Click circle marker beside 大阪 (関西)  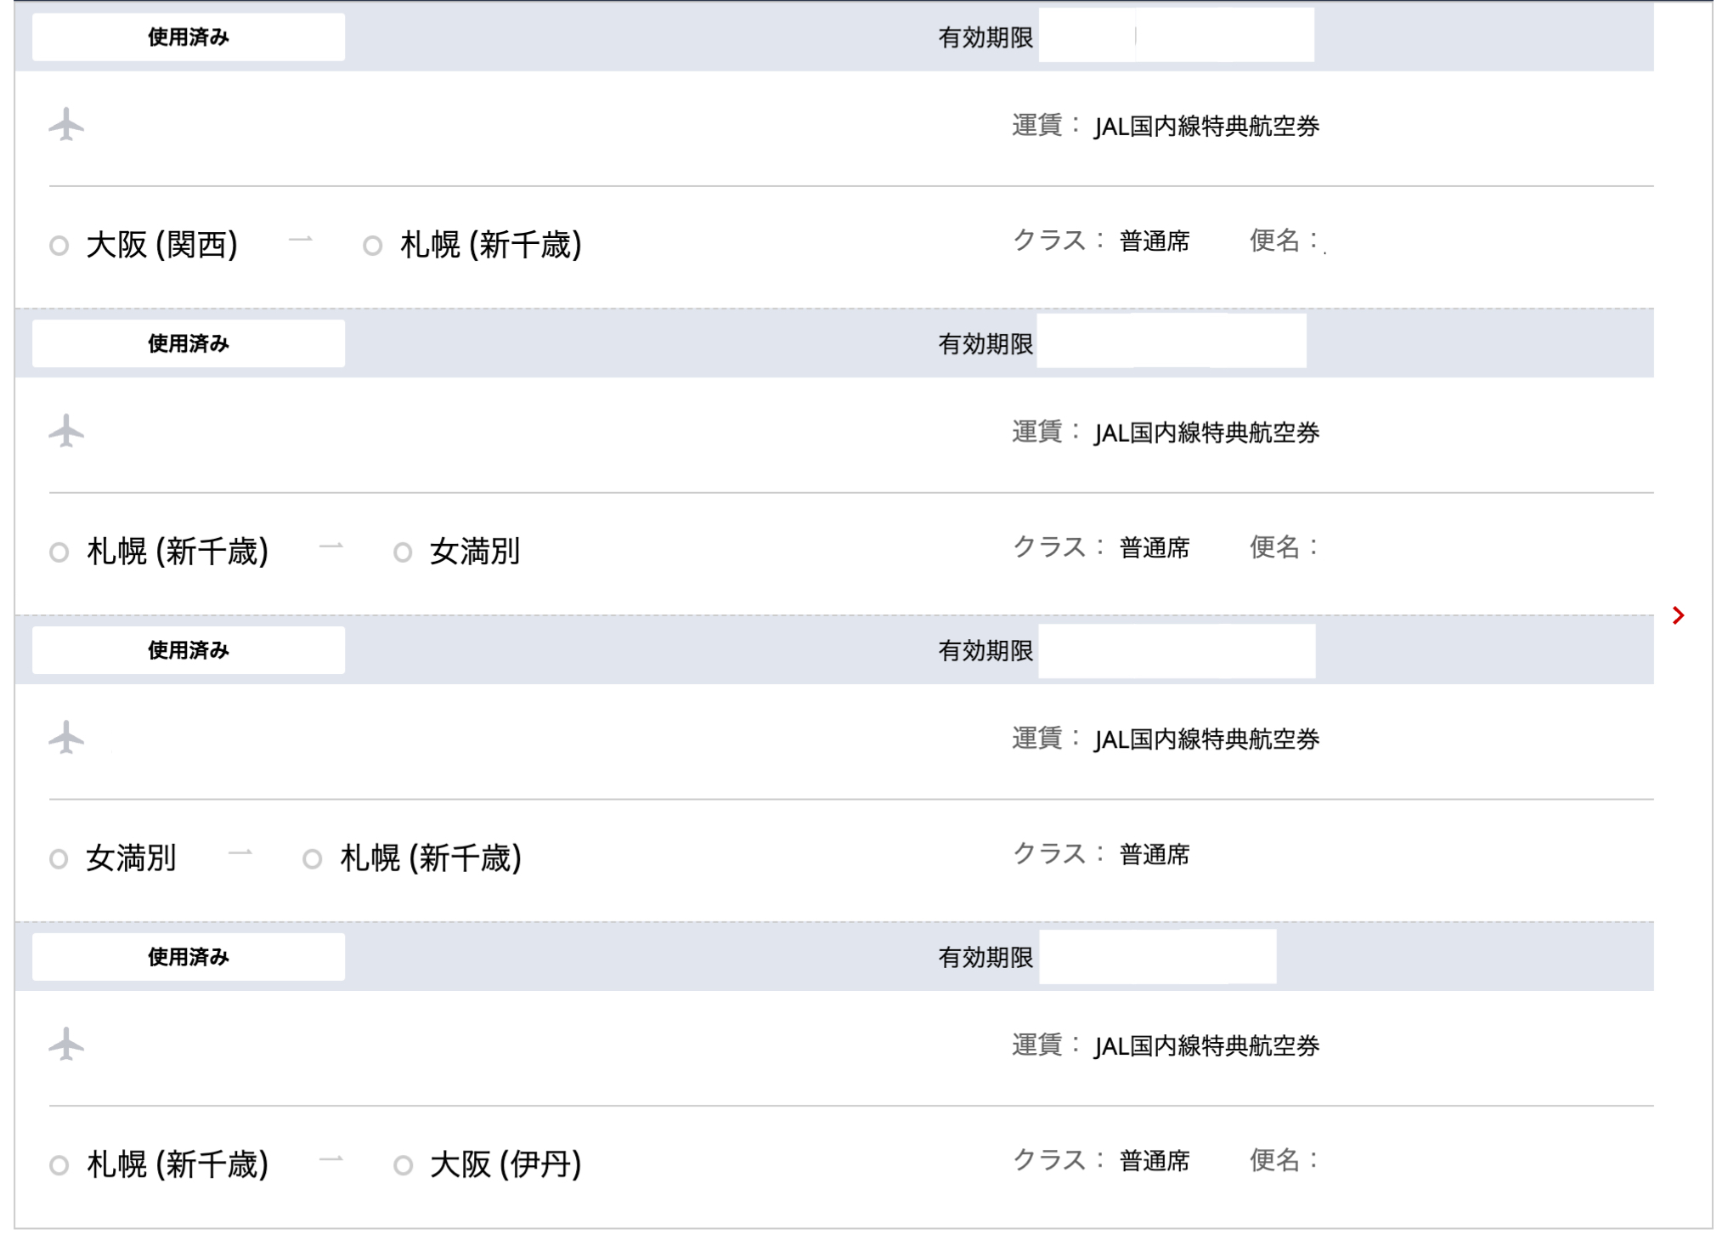pyautogui.click(x=59, y=246)
